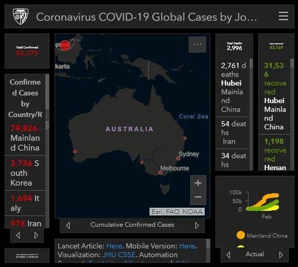Viewport: 298px width, 267px height.
Task: Select the Cumulative Confirmed Cases tab
Action: (133, 225)
